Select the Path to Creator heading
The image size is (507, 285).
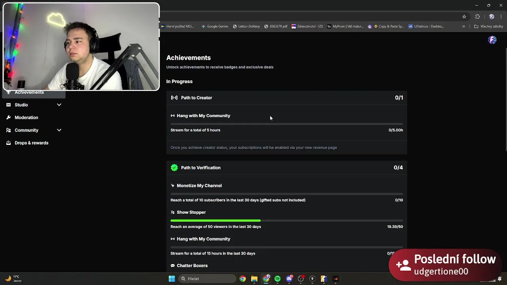196,98
